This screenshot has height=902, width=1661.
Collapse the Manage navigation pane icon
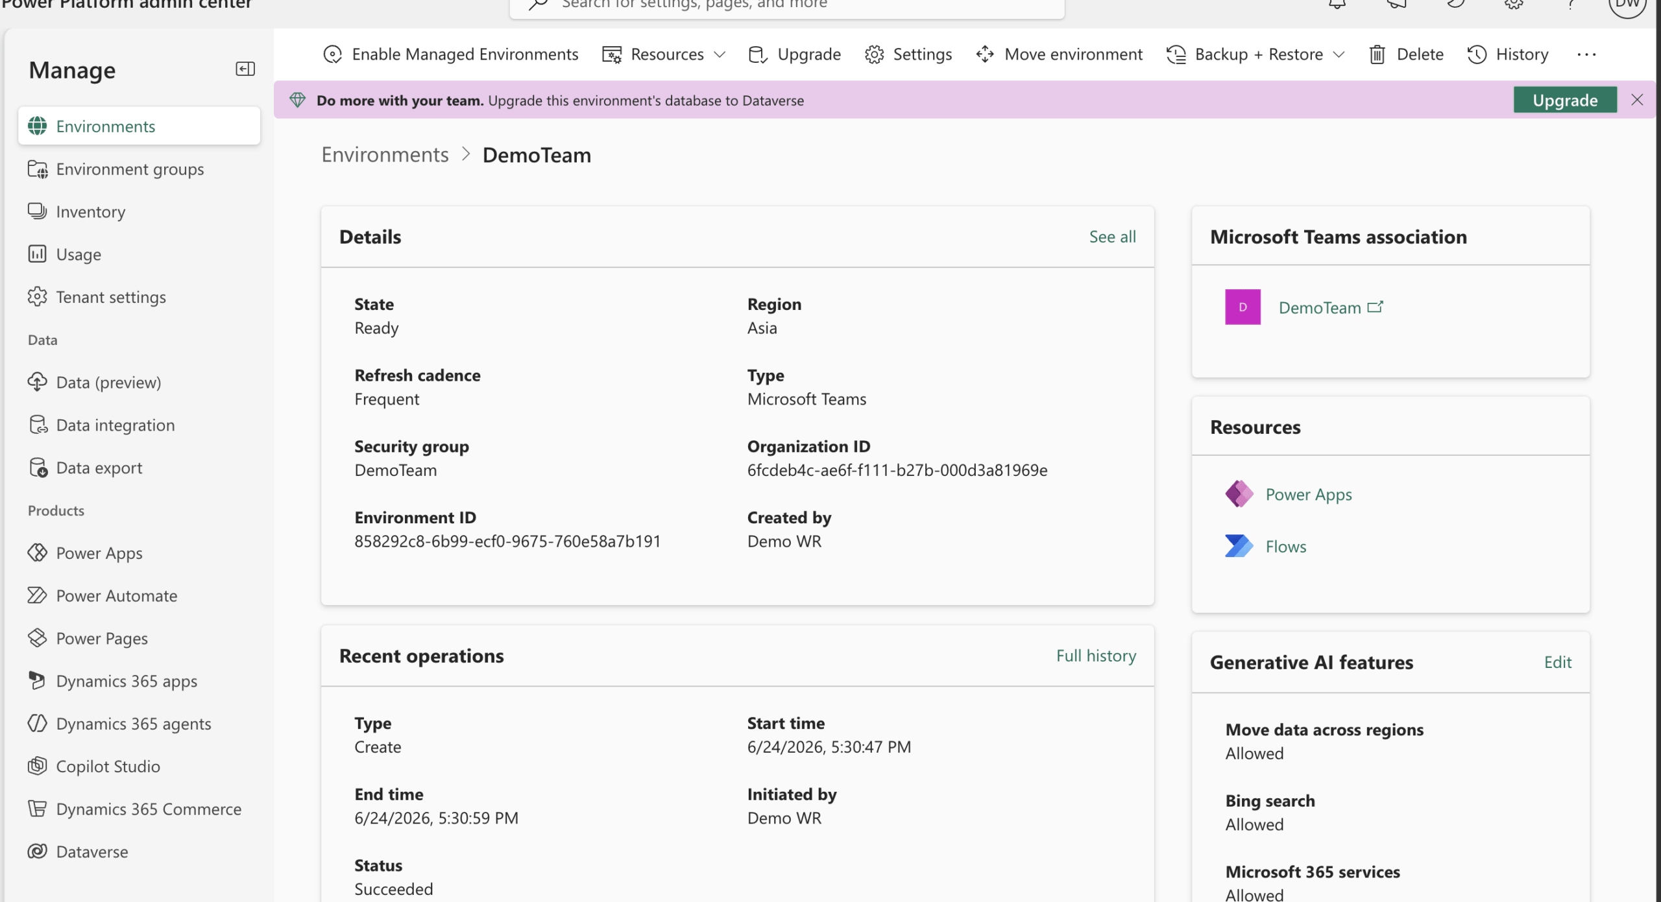tap(245, 69)
